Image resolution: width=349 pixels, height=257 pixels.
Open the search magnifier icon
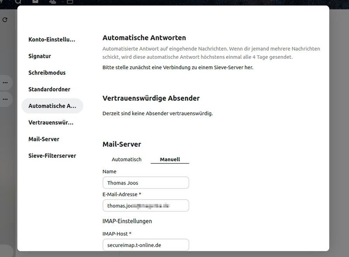[x=19, y=2]
